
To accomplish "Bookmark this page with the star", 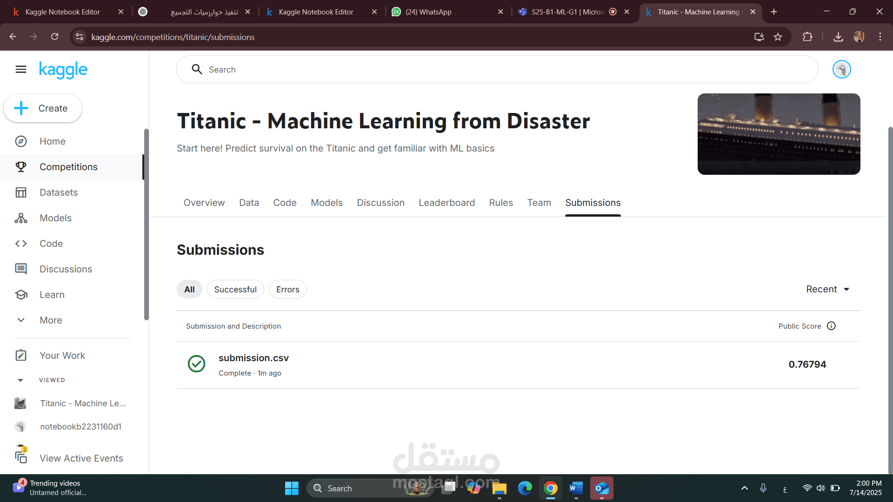I will pos(778,37).
